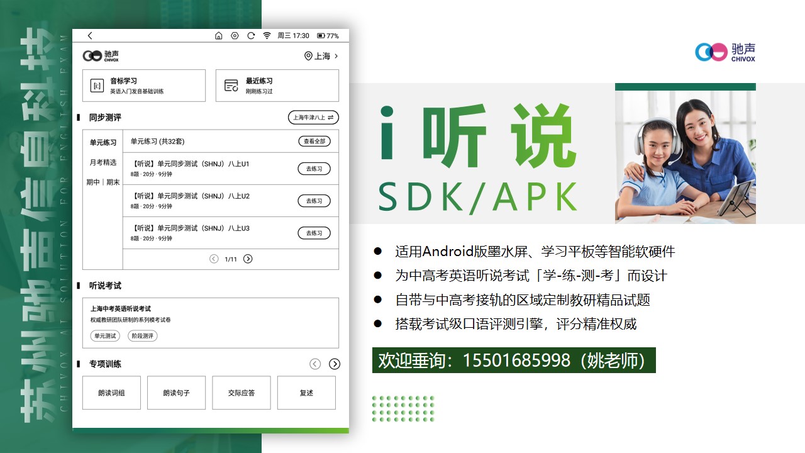Open the 朗读句子 training tile
This screenshot has width=805, height=453.
tap(176, 393)
